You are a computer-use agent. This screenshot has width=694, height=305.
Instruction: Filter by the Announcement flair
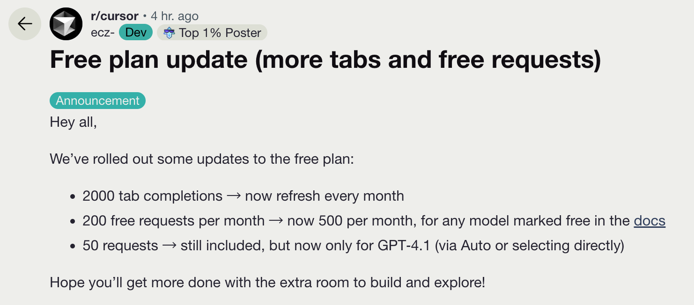pos(98,101)
